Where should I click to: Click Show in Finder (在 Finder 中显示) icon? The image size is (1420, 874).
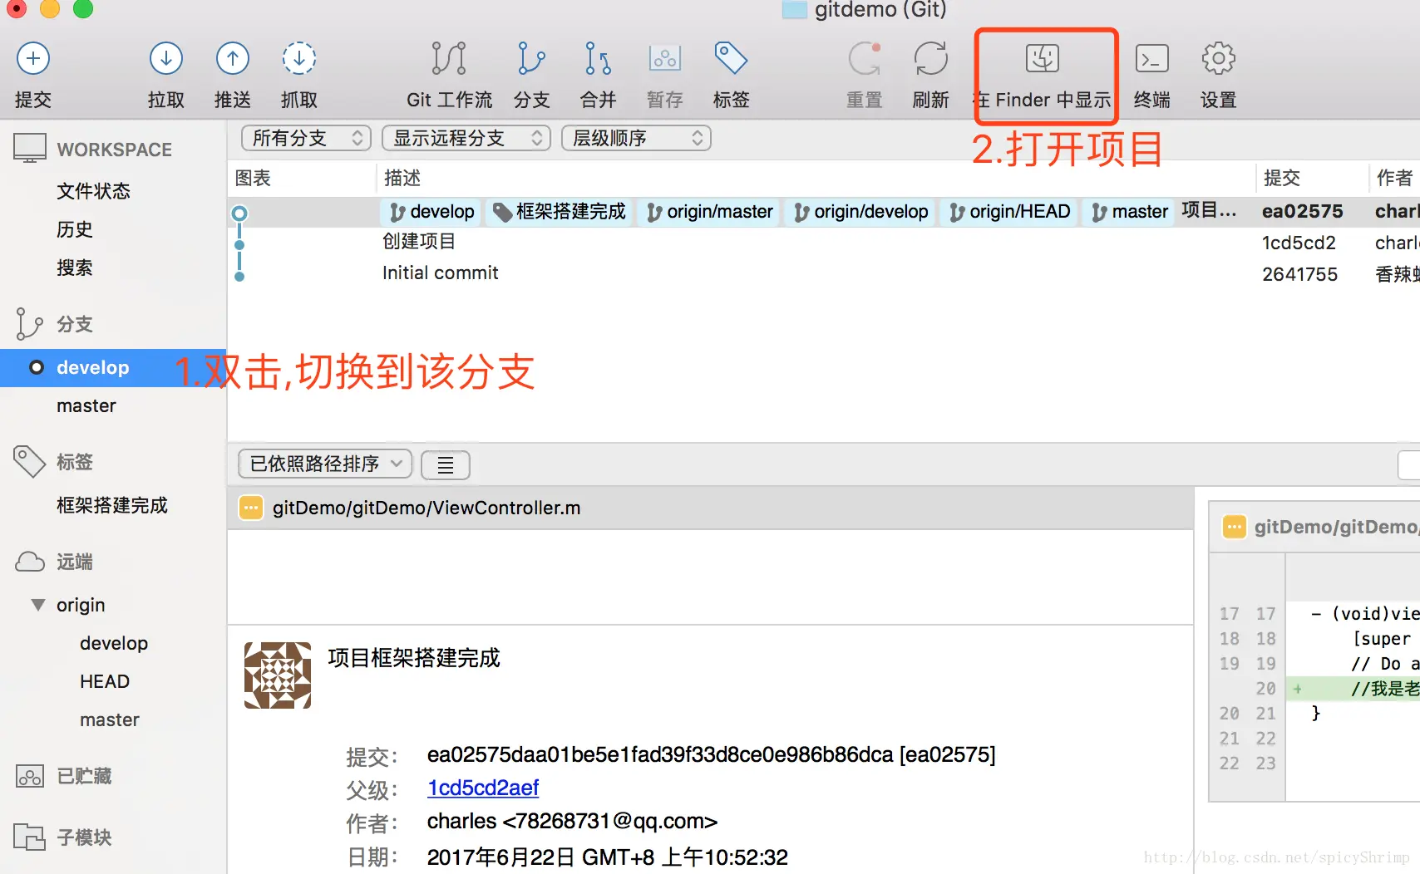[1043, 58]
